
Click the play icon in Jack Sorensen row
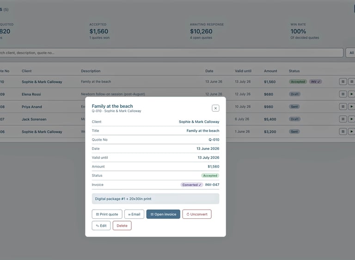[351, 119]
